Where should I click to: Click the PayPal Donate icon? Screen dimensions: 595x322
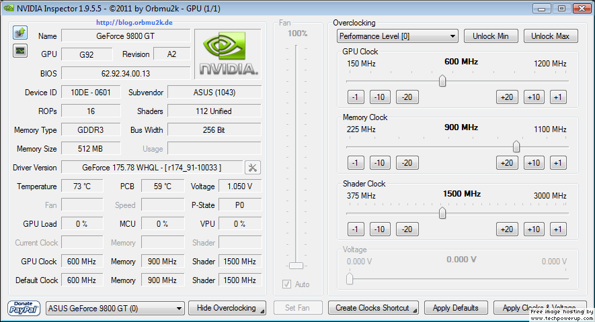click(x=24, y=308)
